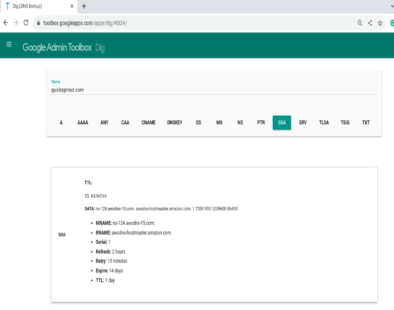Click the 'Retry: 15 minutes' entry
The height and width of the screenshot is (310, 394).
click(112, 261)
